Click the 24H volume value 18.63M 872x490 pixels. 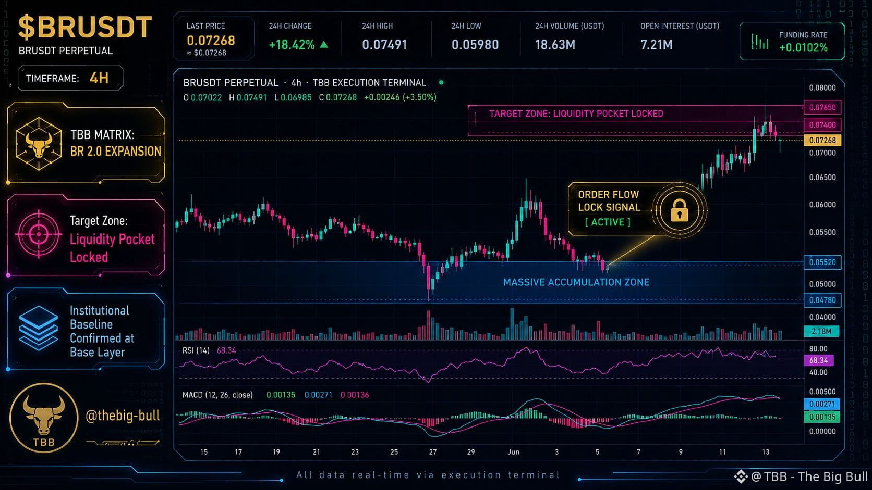pyautogui.click(x=555, y=45)
